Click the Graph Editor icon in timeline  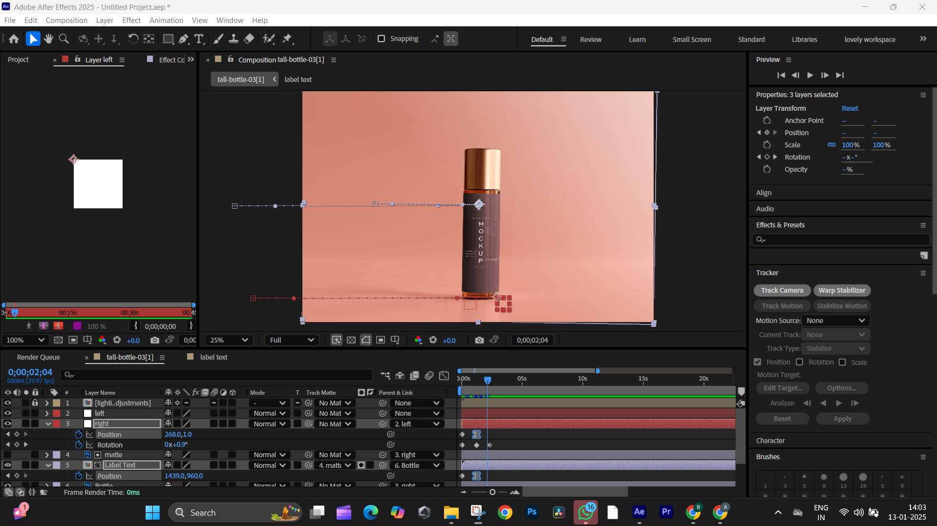[x=444, y=375]
